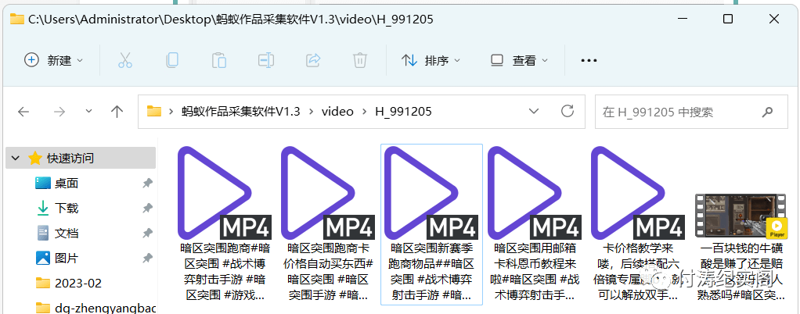The width and height of the screenshot is (800, 314).
Task: Click the search box for H_991205
Action: coord(691,112)
